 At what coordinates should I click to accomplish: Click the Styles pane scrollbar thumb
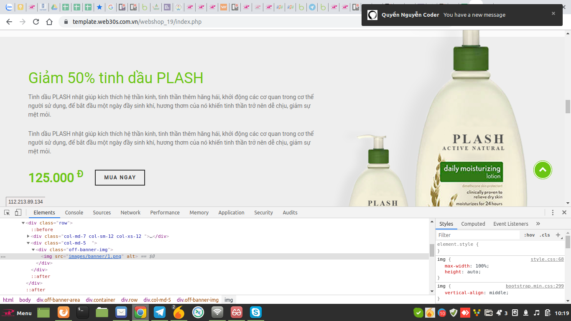[568, 242]
